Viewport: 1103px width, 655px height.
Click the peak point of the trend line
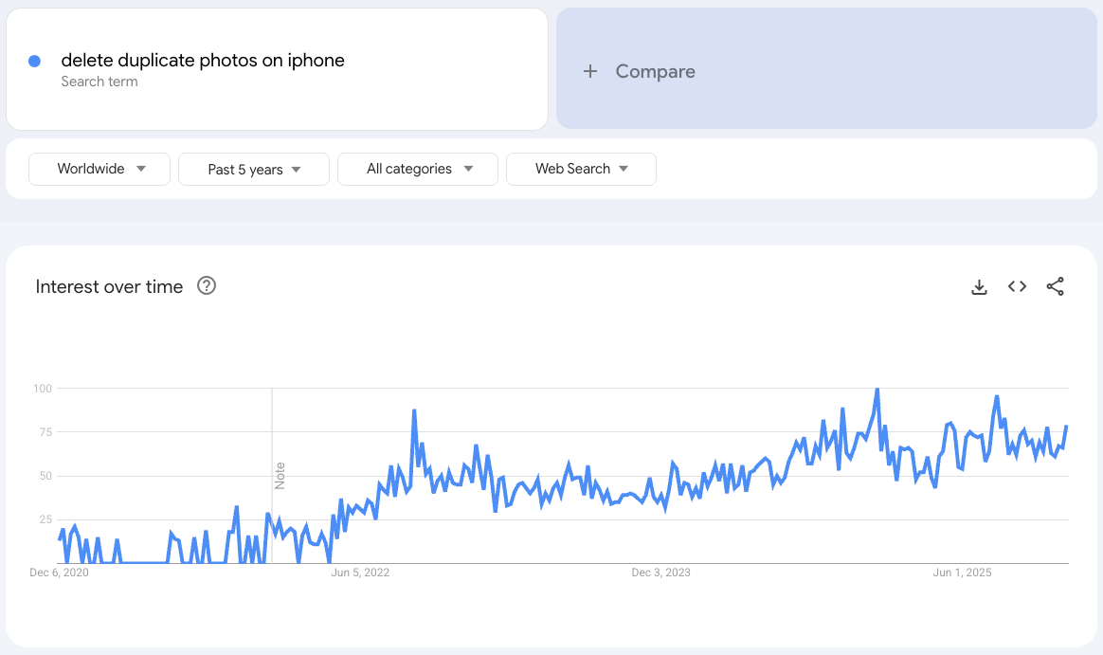[x=877, y=389]
